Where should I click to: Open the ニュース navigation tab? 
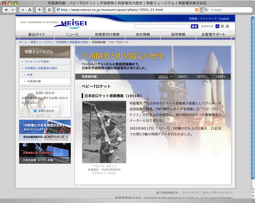72,34
